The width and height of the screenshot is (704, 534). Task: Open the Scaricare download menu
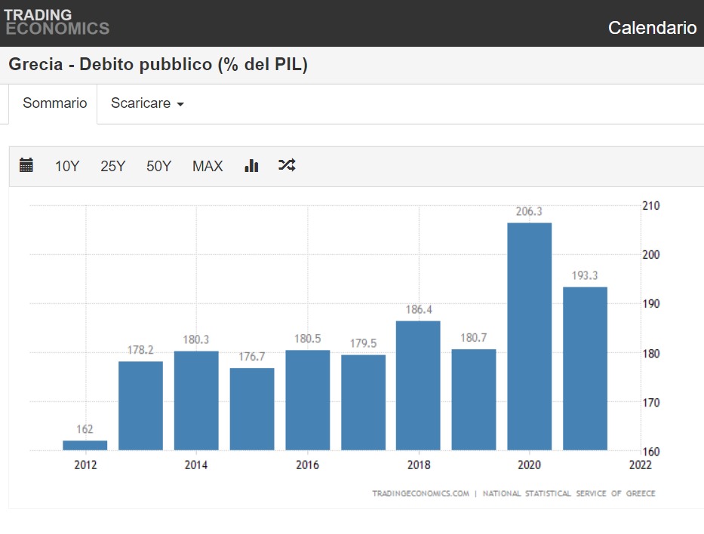147,103
